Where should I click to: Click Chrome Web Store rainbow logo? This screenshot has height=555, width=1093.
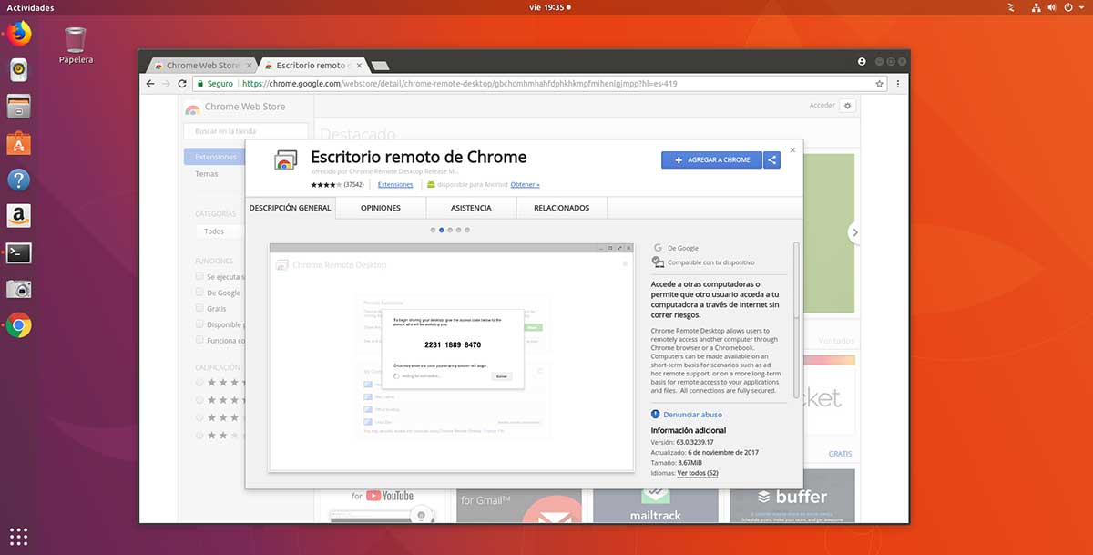[192, 108]
